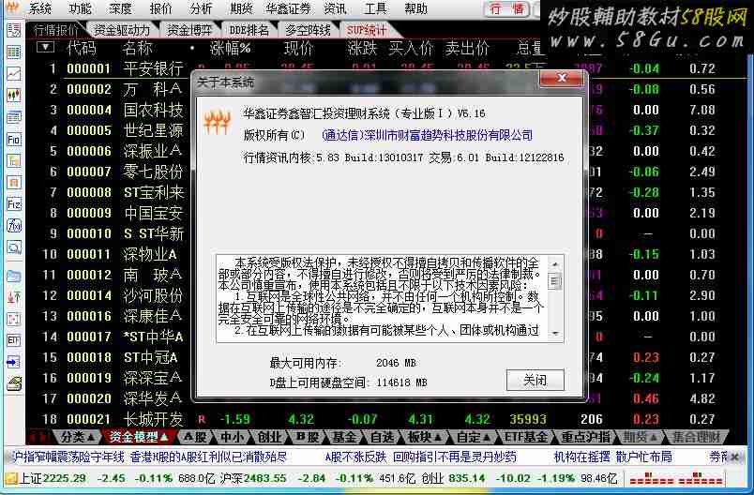Select the row 000012 南玻A
This screenshot has height=495, width=754.
[x=385, y=275]
